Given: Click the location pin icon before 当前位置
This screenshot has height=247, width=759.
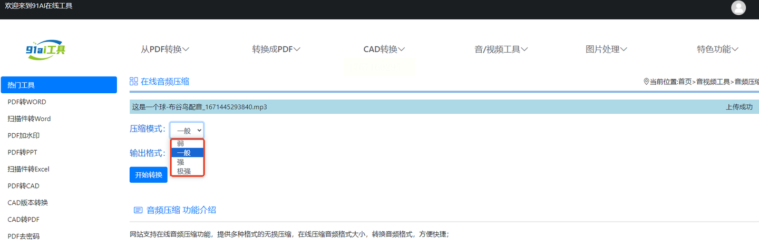Looking at the screenshot, I should pyautogui.click(x=646, y=82).
